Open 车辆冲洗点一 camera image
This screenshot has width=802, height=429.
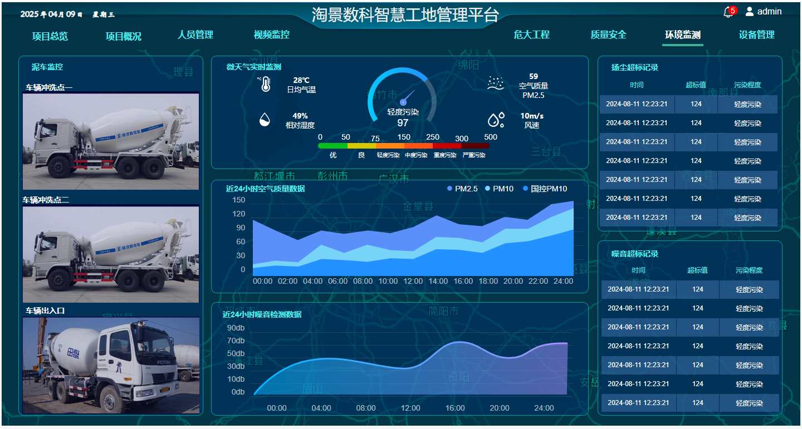(111, 141)
